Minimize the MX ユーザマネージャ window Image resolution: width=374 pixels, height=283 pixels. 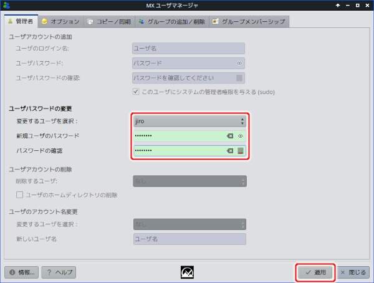[x=348, y=5]
